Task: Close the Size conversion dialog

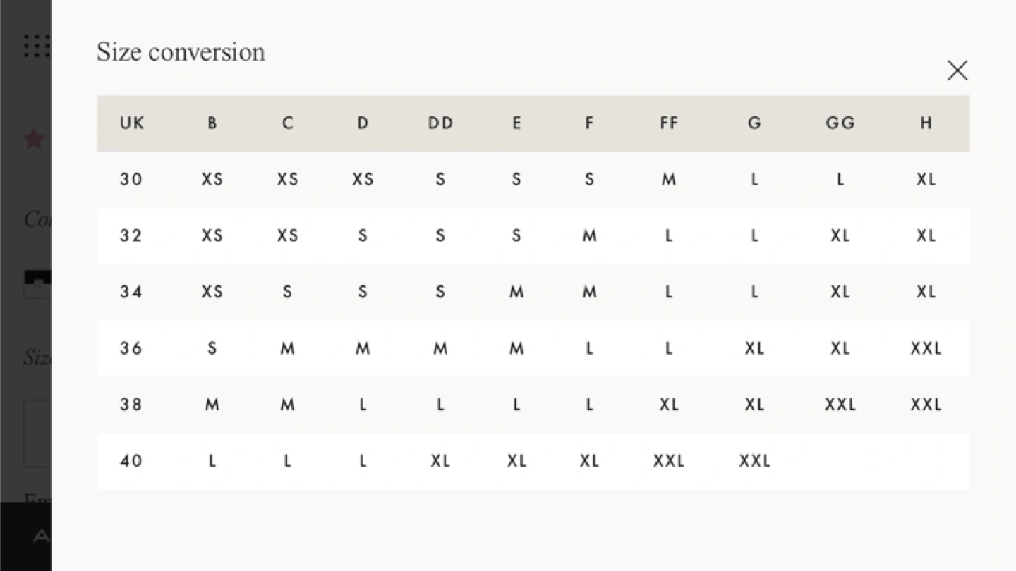Action: (x=957, y=70)
